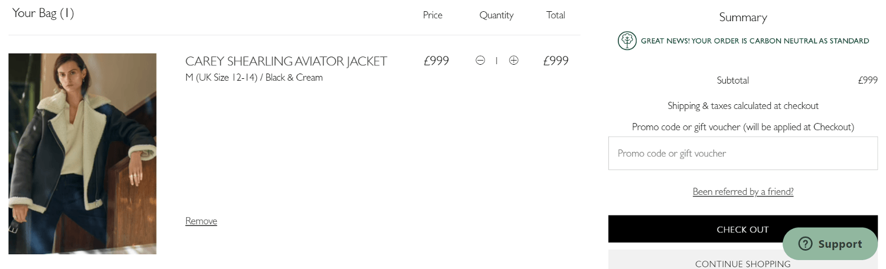886x269 pixels.
Task: Proceed with the Check Out button
Action: coord(742,229)
